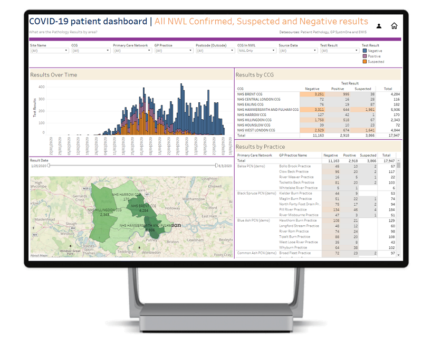Click the 3,251 negative cell for Brent
Viewport: 422px width, 346px height.
click(312, 94)
